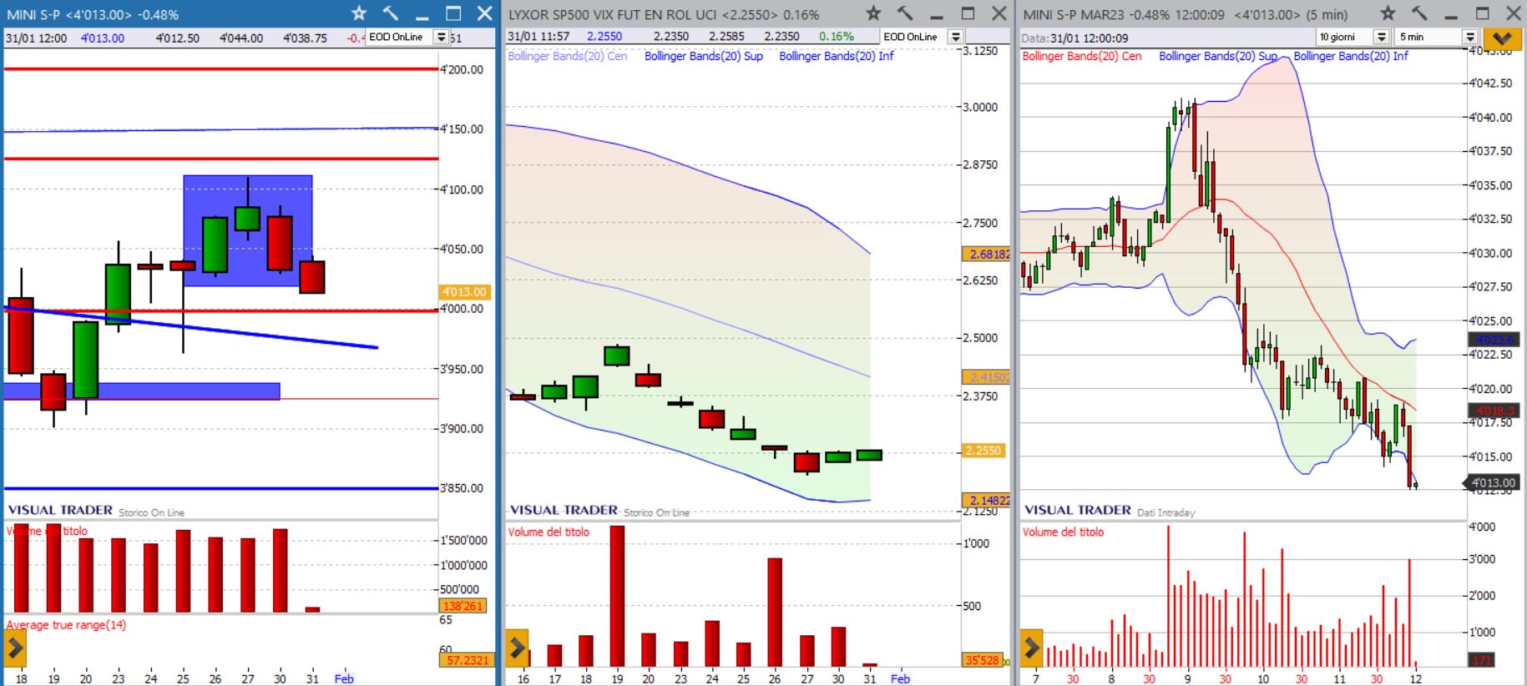Click the Bollinger Bands(20) Cen label in the LYXOR chart

point(568,56)
